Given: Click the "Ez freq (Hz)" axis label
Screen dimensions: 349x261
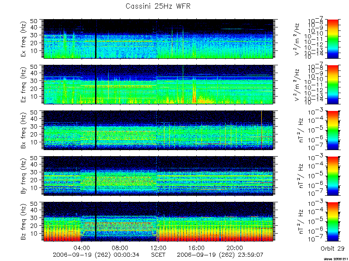Looking at the screenshot, I should click(x=24, y=85).
